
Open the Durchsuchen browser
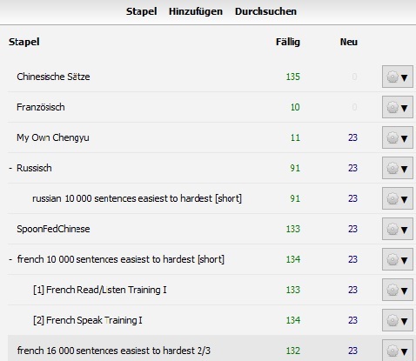(265, 11)
